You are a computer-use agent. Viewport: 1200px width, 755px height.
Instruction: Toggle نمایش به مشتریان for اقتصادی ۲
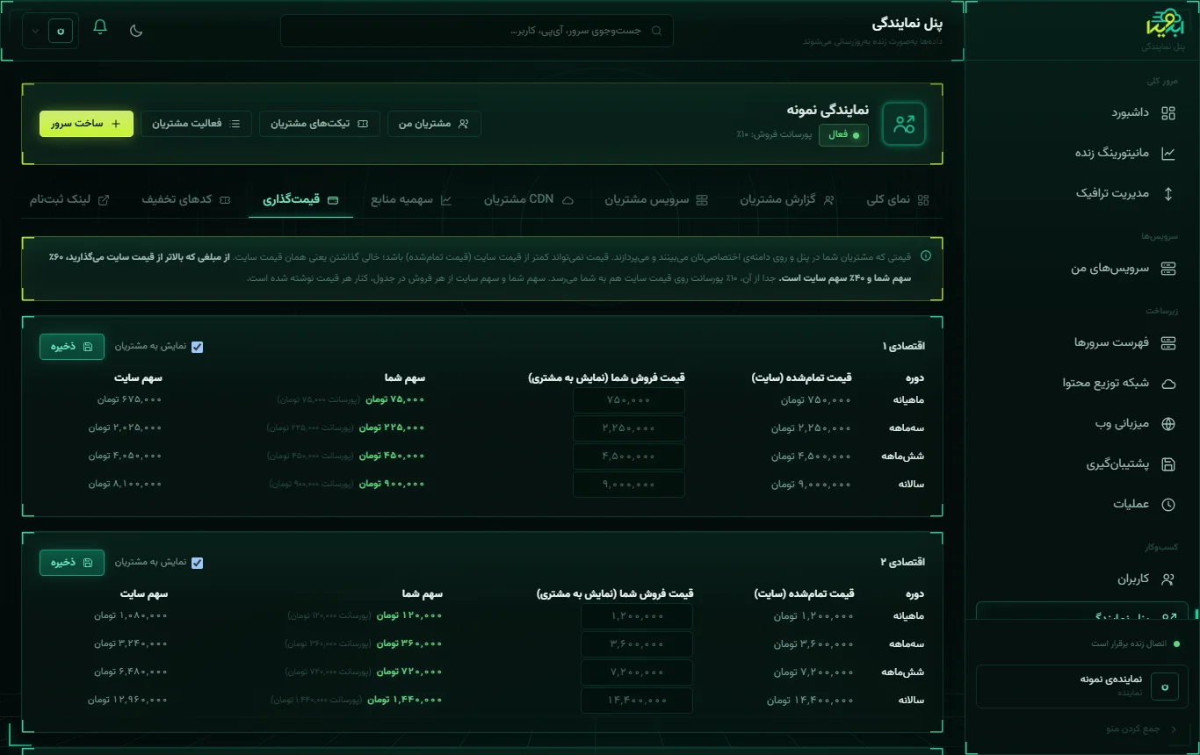pos(197,563)
